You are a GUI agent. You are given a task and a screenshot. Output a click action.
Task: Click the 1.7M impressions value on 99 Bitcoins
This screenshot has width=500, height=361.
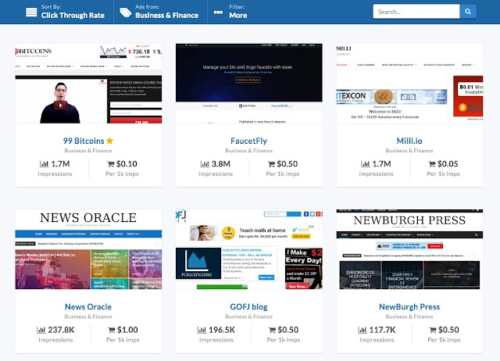click(x=61, y=164)
